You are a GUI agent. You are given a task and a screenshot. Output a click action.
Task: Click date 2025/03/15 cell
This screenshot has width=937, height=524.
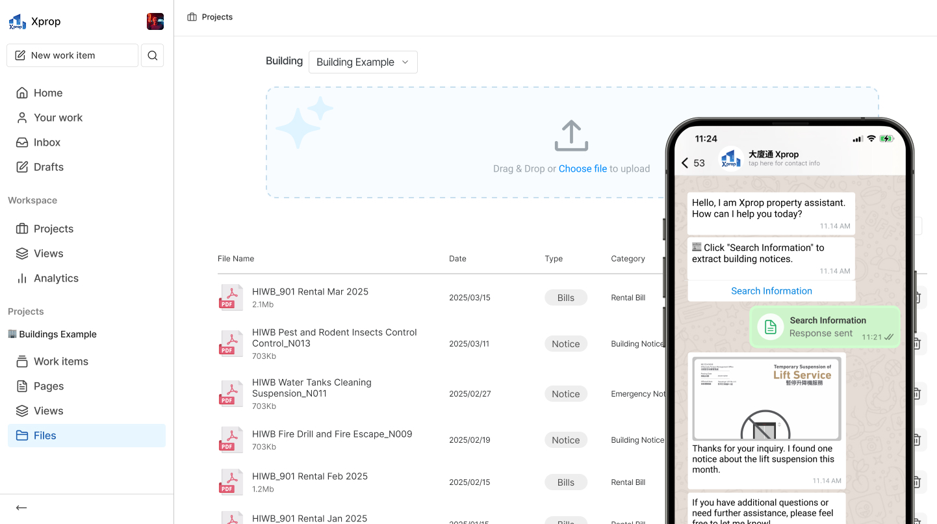470,298
